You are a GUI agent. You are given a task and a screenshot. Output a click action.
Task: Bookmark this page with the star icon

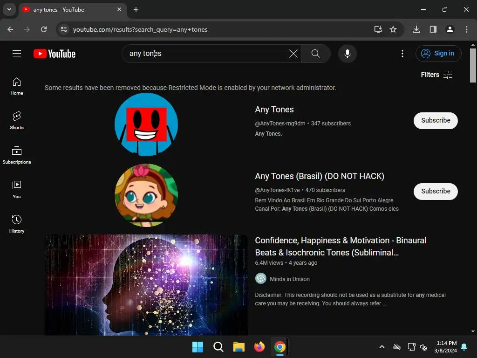[393, 29]
